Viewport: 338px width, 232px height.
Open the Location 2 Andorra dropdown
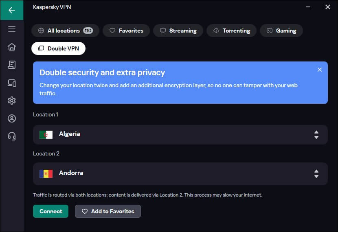[x=180, y=174]
